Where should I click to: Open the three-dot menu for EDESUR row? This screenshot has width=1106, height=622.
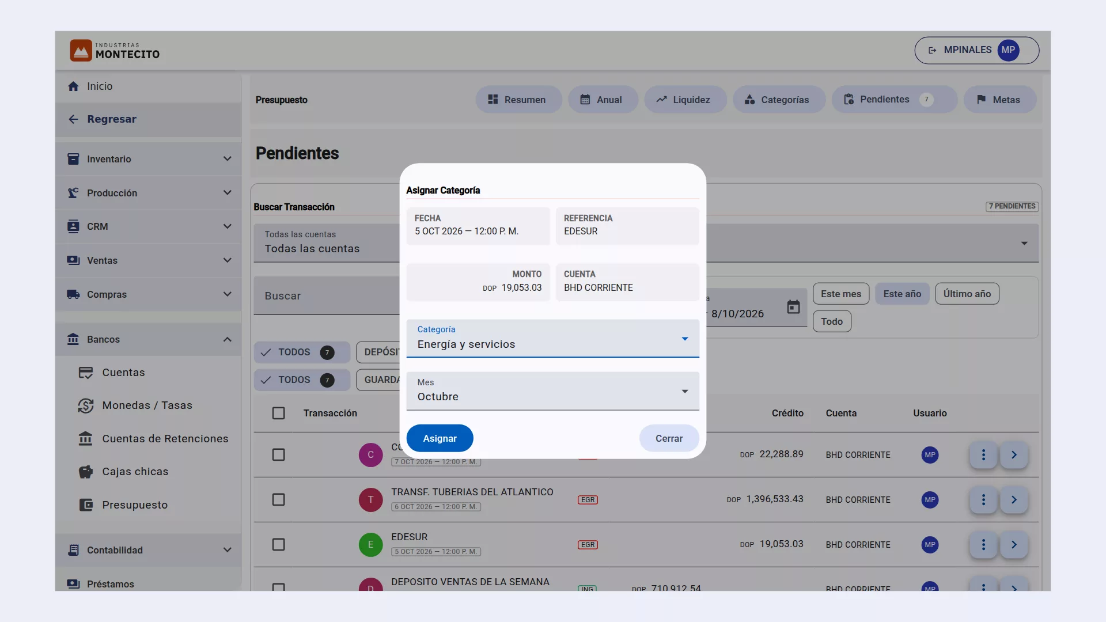click(x=983, y=544)
